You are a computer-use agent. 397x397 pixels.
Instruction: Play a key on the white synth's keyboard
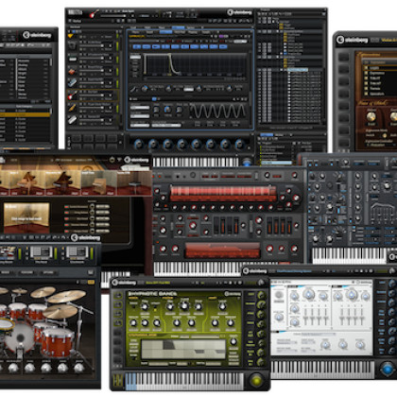click(322, 370)
